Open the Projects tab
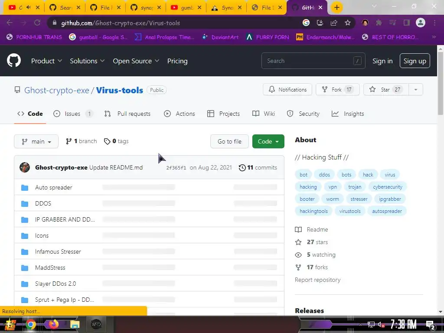Screen dimensions: 444x333 coord(223,114)
